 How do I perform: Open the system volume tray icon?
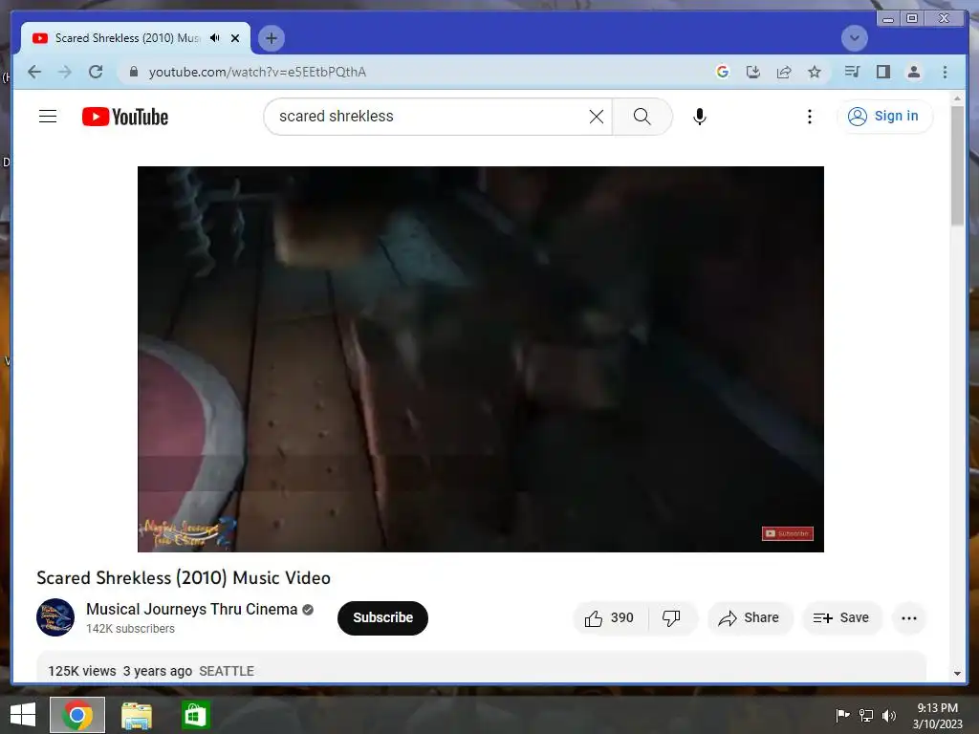pyautogui.click(x=889, y=715)
